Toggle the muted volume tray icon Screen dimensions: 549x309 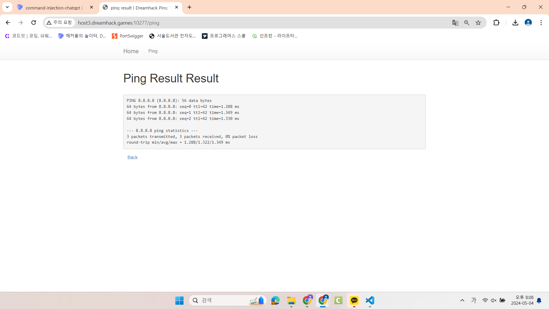pos(494,300)
